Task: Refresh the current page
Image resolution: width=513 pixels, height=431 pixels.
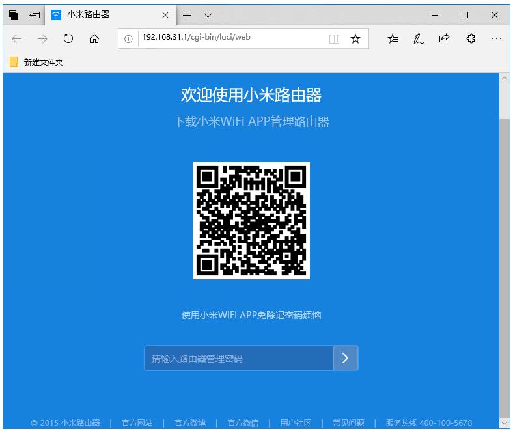Action: 68,38
